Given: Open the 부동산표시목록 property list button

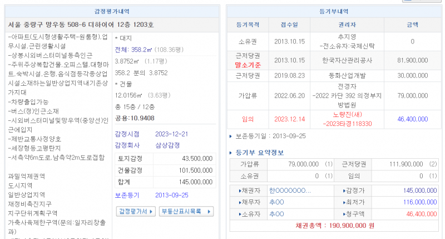Looking at the screenshot, I should point(186,212).
